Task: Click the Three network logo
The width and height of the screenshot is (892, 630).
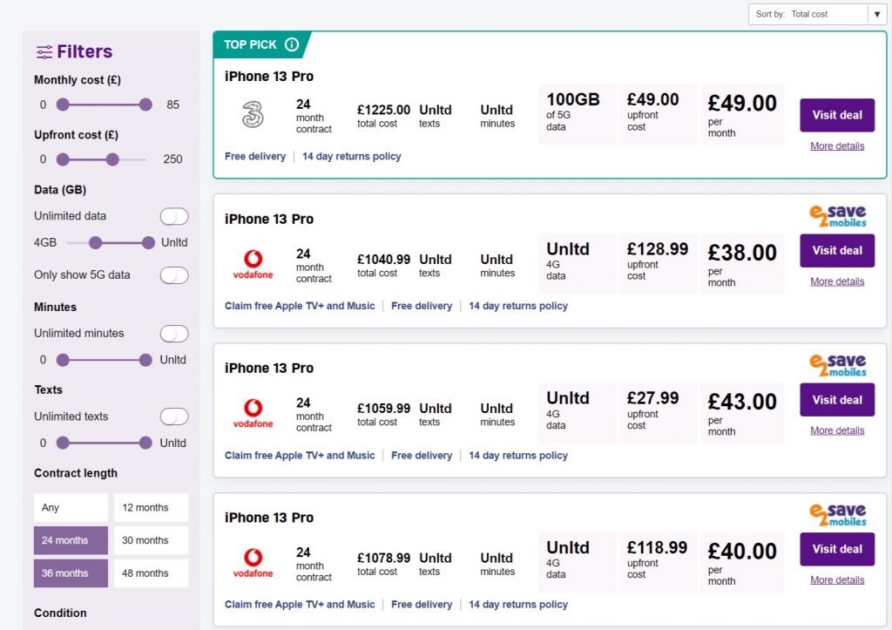Action: coord(253,115)
